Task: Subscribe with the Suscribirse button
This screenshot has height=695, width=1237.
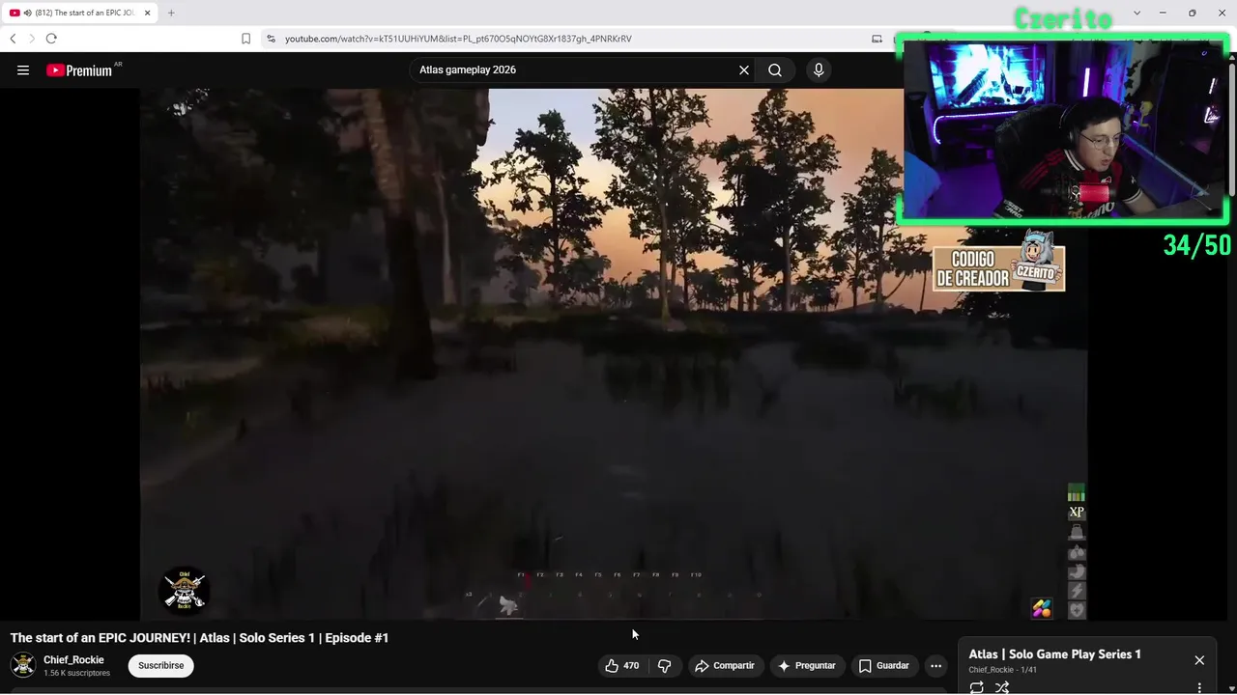Action: pyautogui.click(x=160, y=665)
